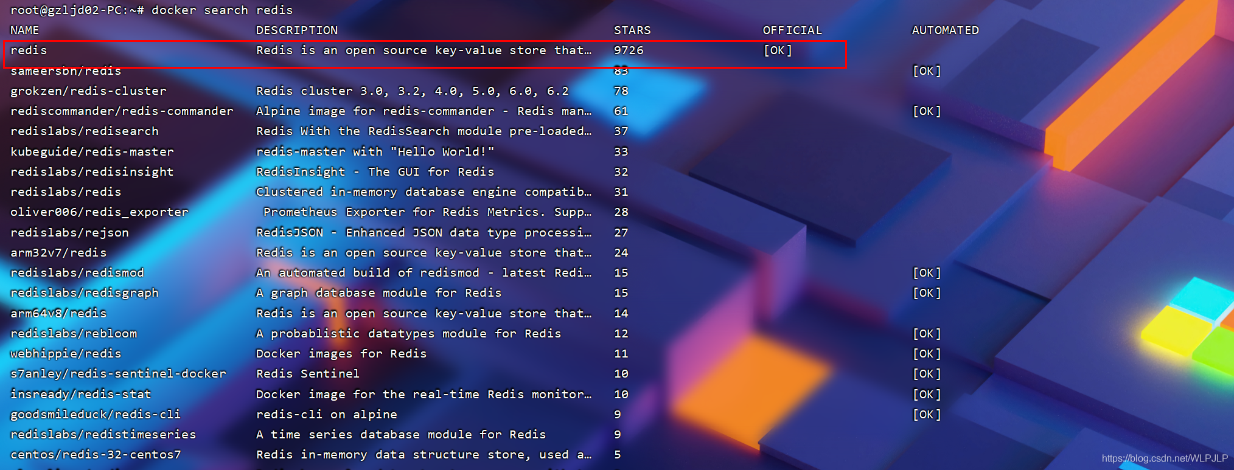Click the [OK] in sameersbn/redis row

(927, 71)
